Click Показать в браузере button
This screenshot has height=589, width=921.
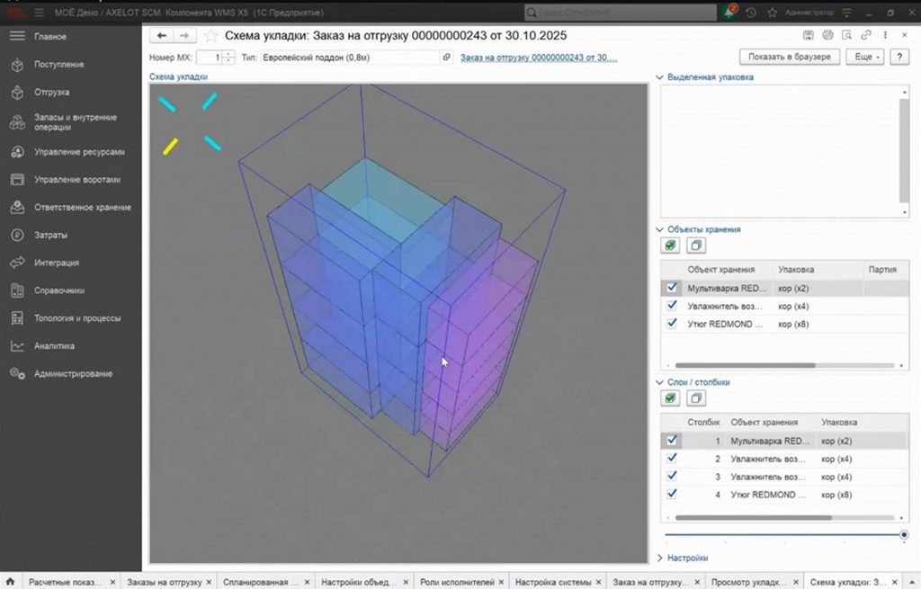pos(789,57)
